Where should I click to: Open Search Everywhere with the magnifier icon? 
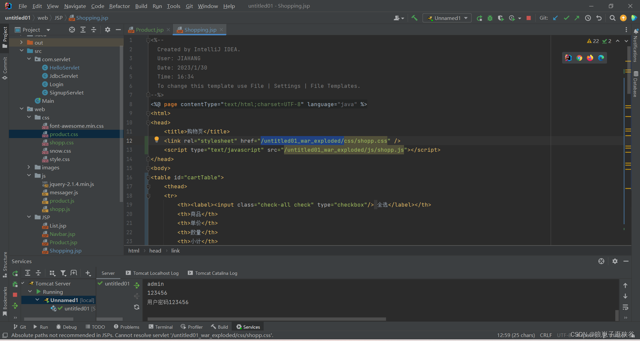click(x=612, y=18)
